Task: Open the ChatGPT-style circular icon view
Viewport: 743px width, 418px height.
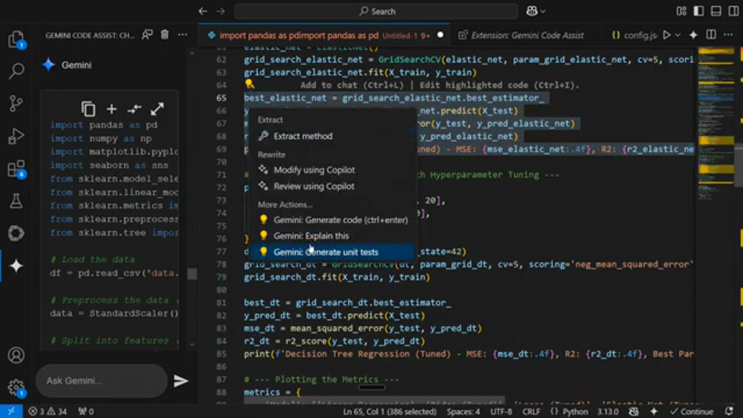Action: click(x=16, y=233)
